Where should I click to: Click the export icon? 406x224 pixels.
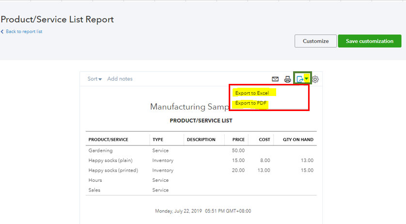click(300, 79)
